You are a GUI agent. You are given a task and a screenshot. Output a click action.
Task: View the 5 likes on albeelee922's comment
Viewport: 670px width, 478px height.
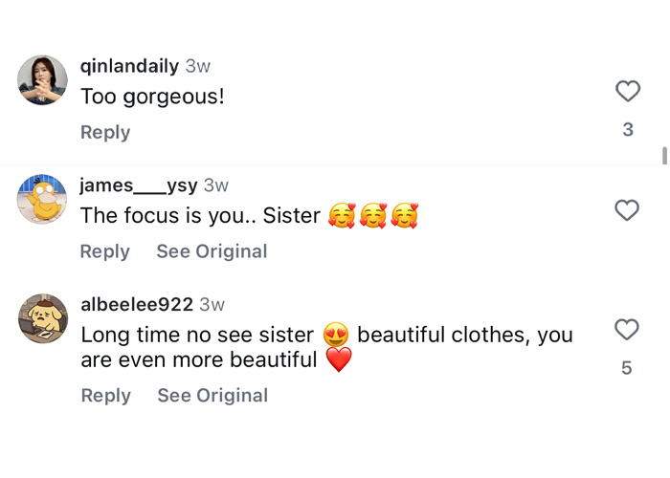click(627, 368)
